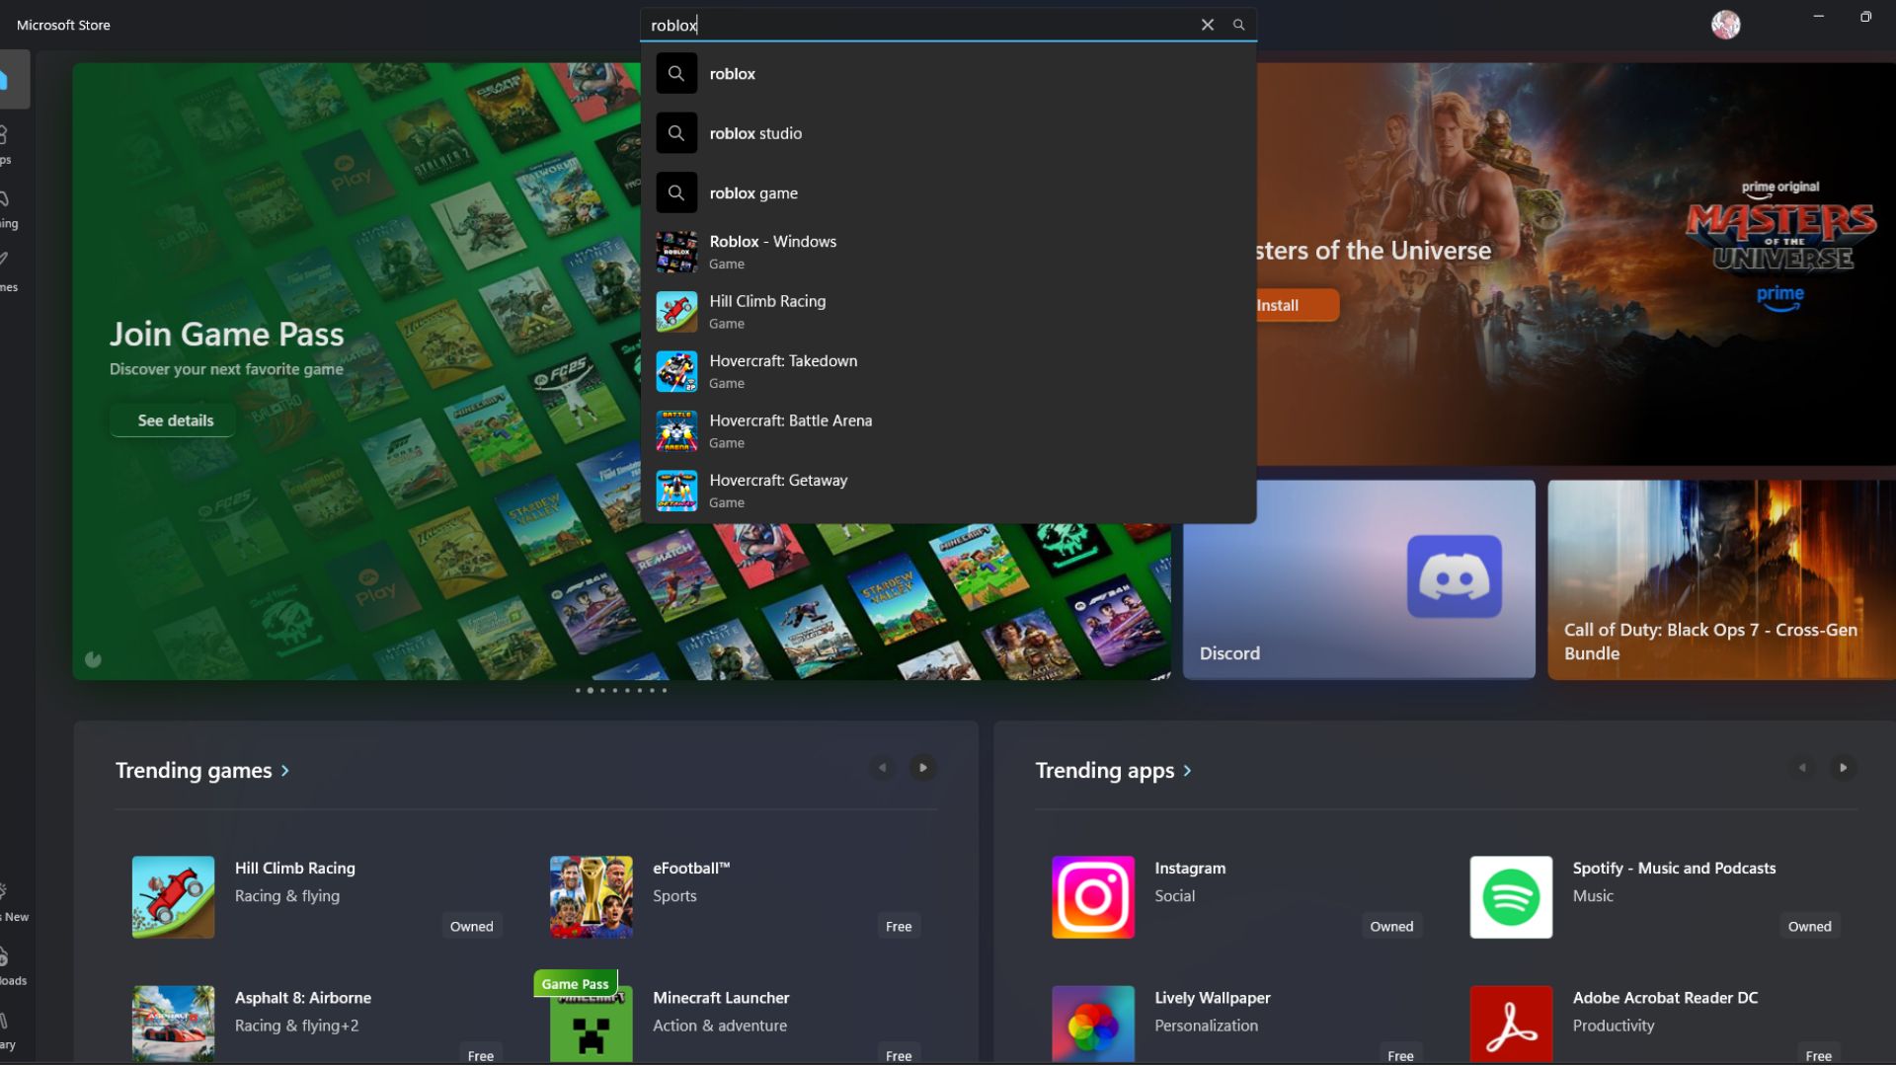Click Minecraft Launcher title text
This screenshot has width=1896, height=1066.
click(721, 998)
